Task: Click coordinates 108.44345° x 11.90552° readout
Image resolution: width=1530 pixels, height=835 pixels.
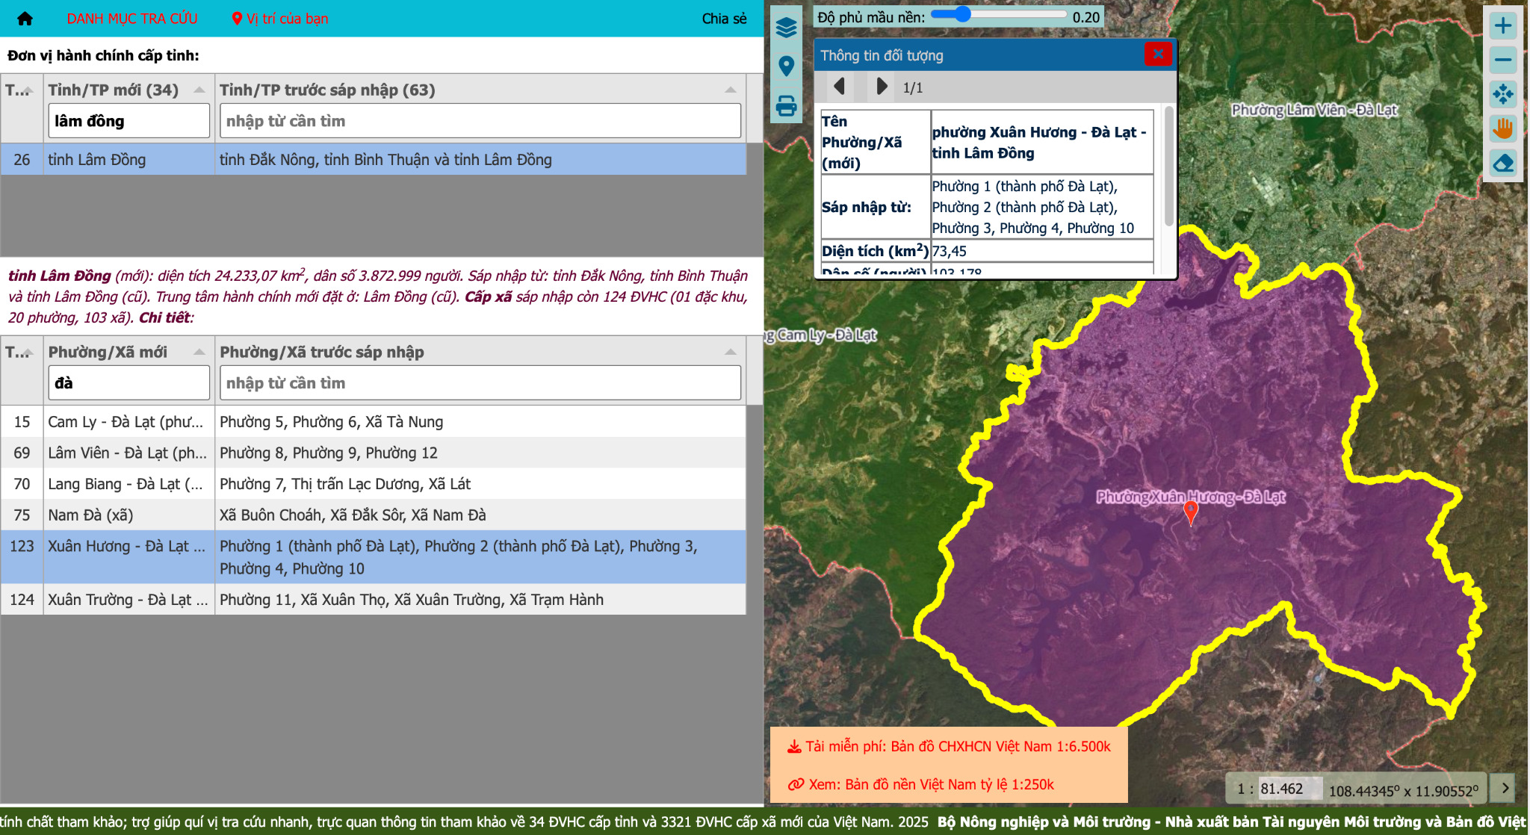Action: pyautogui.click(x=1403, y=790)
